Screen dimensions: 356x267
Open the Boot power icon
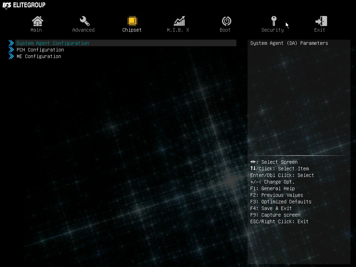coord(226,21)
